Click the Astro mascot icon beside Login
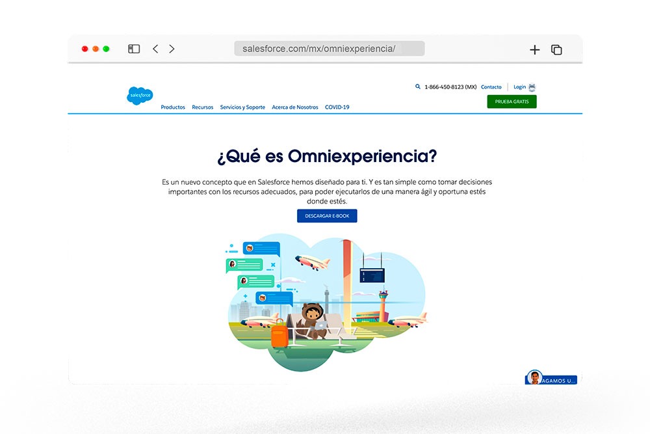Image resolution: width=650 pixels, height=434 pixels. (x=532, y=87)
